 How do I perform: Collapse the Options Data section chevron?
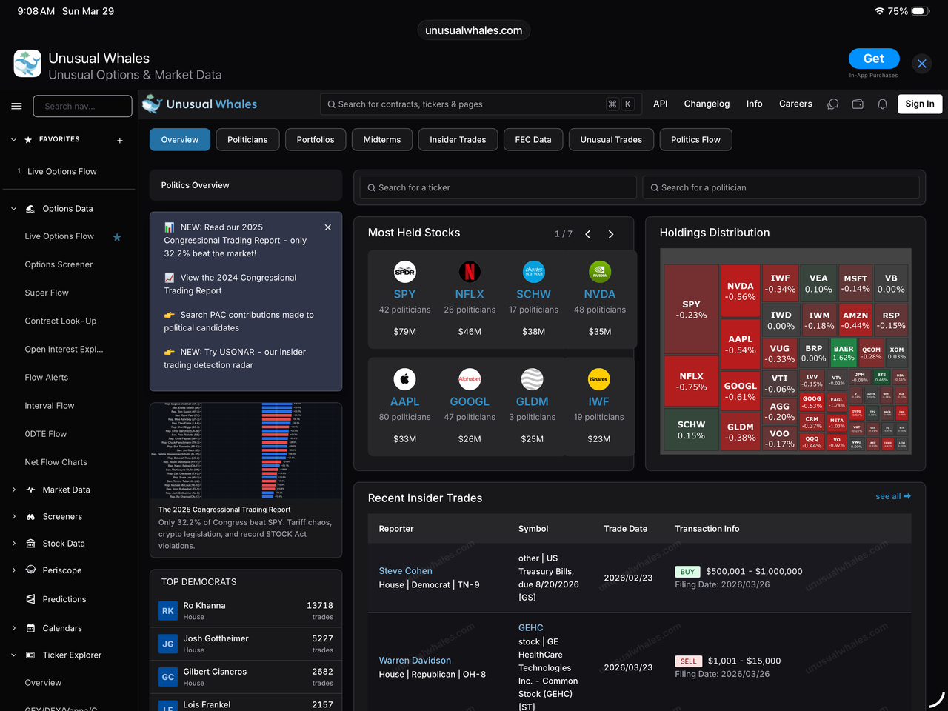(13, 209)
